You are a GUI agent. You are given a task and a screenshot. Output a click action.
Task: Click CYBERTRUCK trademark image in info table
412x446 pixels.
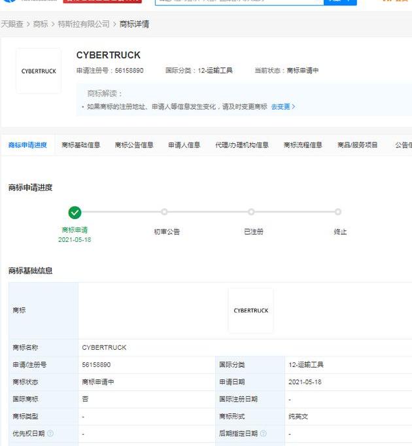[x=250, y=311]
